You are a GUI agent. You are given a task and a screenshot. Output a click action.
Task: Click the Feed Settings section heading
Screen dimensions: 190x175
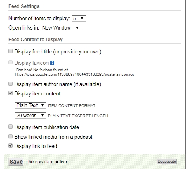coord(24,6)
